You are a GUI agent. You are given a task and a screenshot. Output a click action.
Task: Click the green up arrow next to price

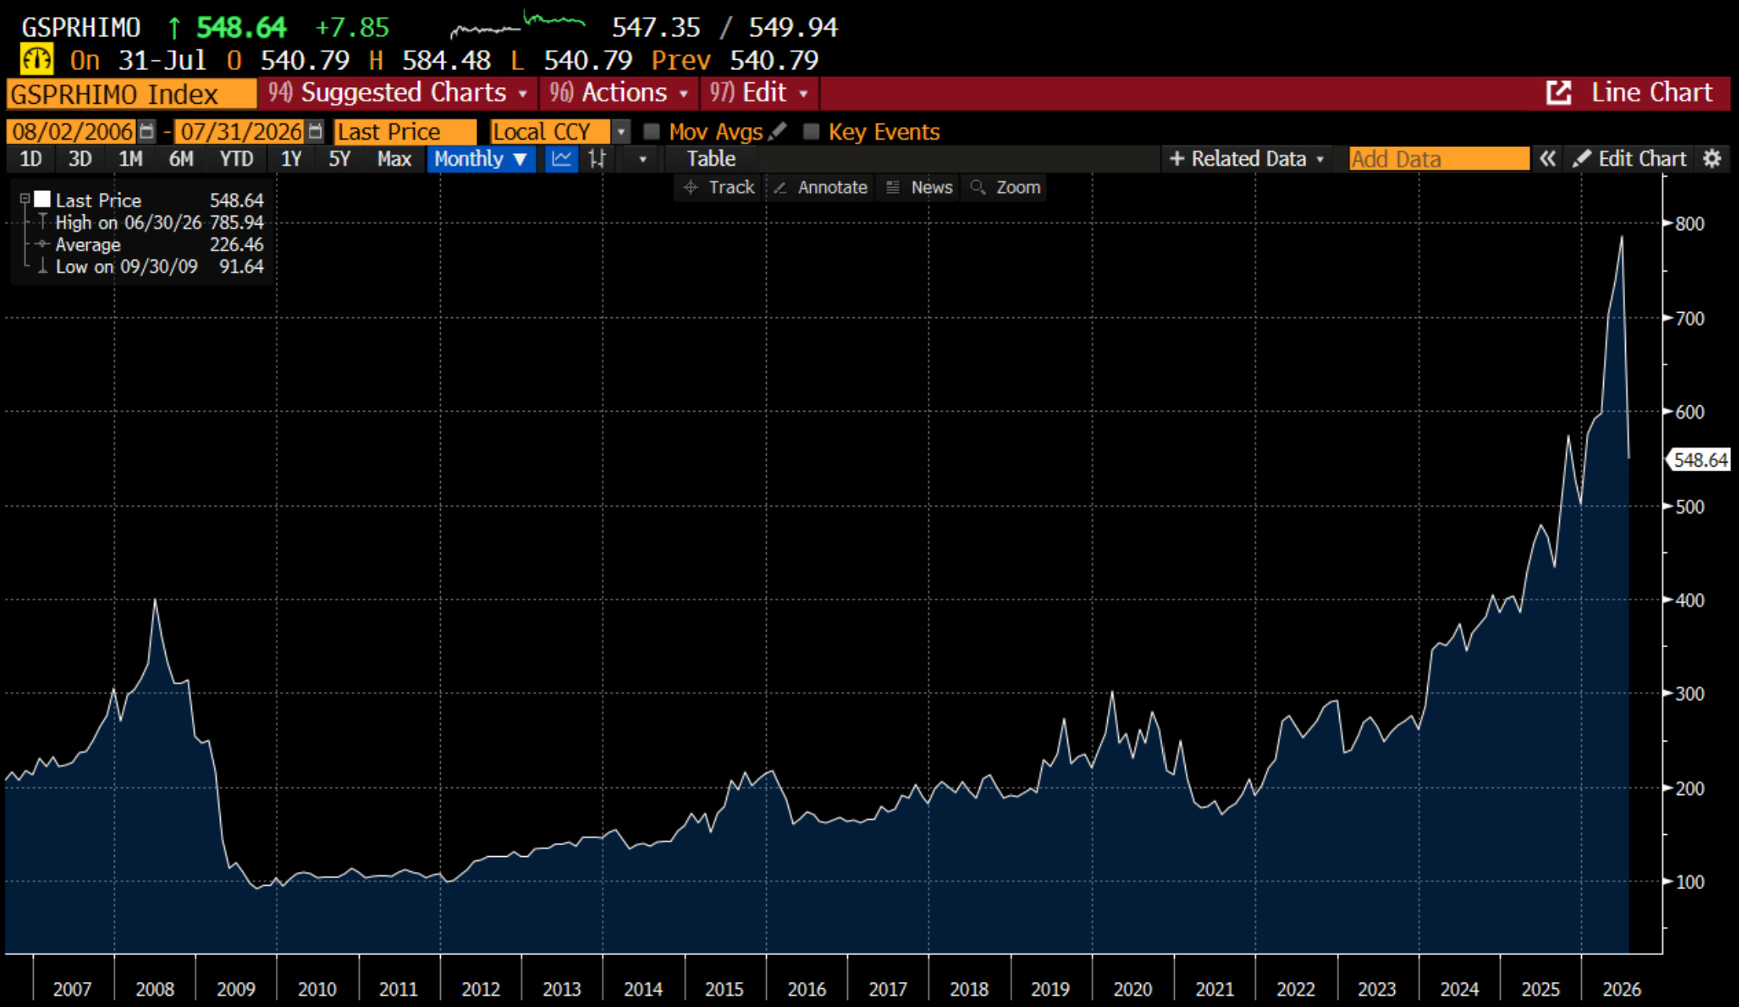[174, 28]
